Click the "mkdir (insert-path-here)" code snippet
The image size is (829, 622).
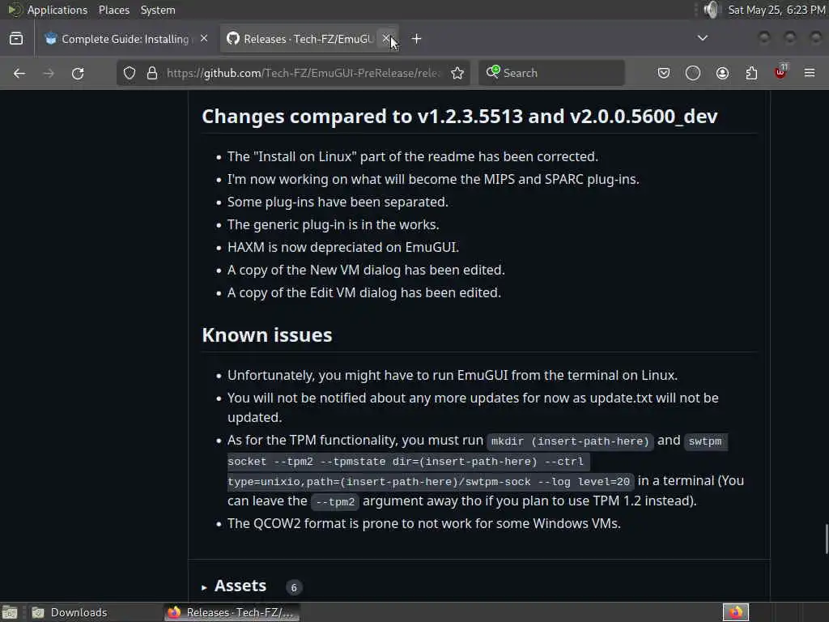pyautogui.click(x=570, y=441)
